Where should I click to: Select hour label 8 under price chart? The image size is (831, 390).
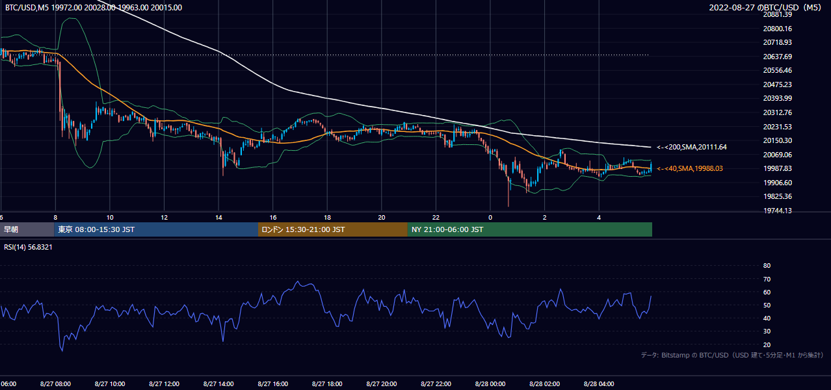56,217
